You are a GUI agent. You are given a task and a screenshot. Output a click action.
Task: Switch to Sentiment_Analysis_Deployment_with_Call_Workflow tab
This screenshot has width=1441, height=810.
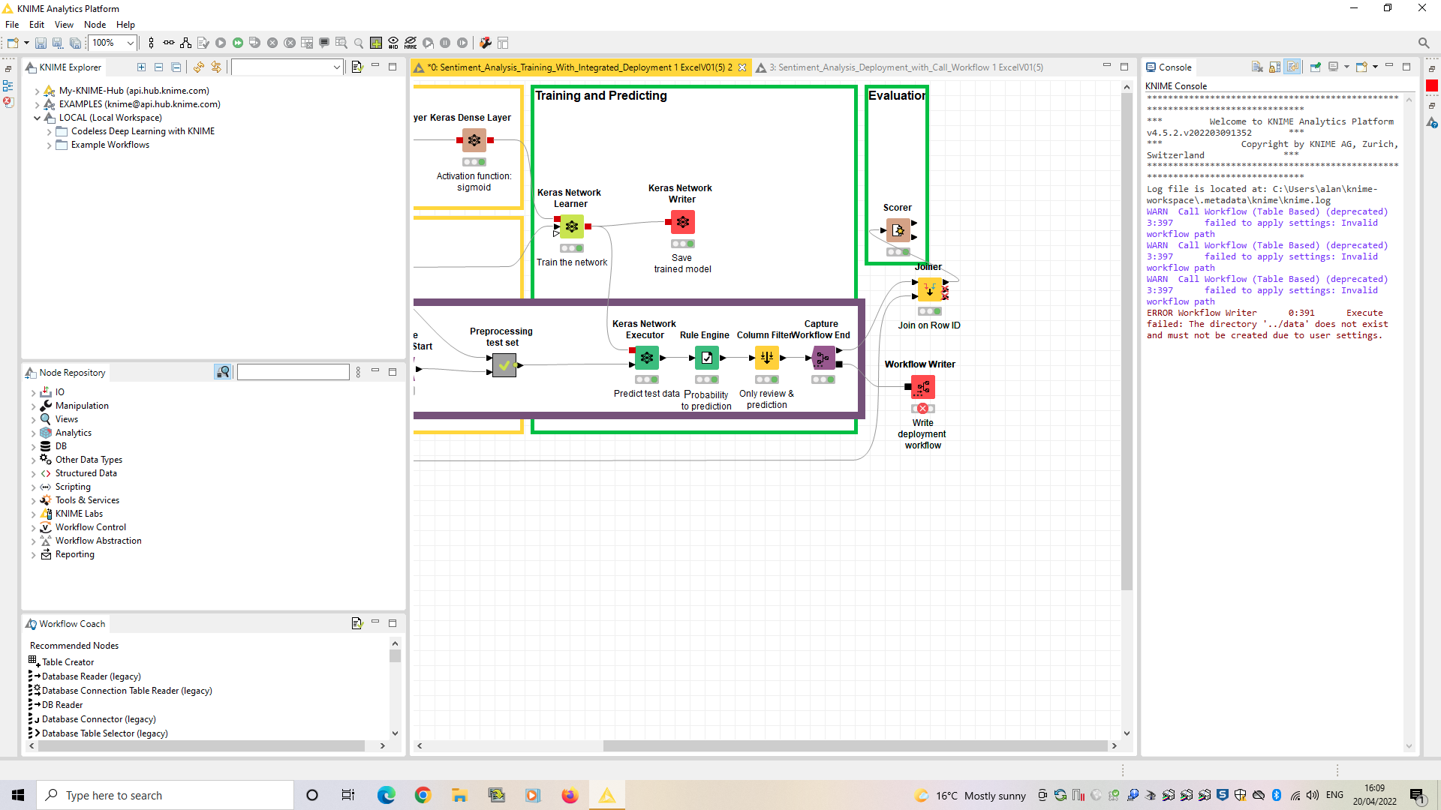point(900,67)
